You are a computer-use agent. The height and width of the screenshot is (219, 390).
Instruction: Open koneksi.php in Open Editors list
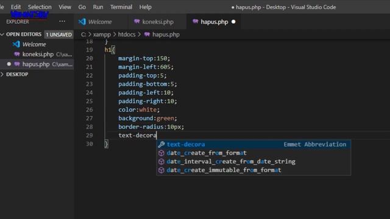37,54
